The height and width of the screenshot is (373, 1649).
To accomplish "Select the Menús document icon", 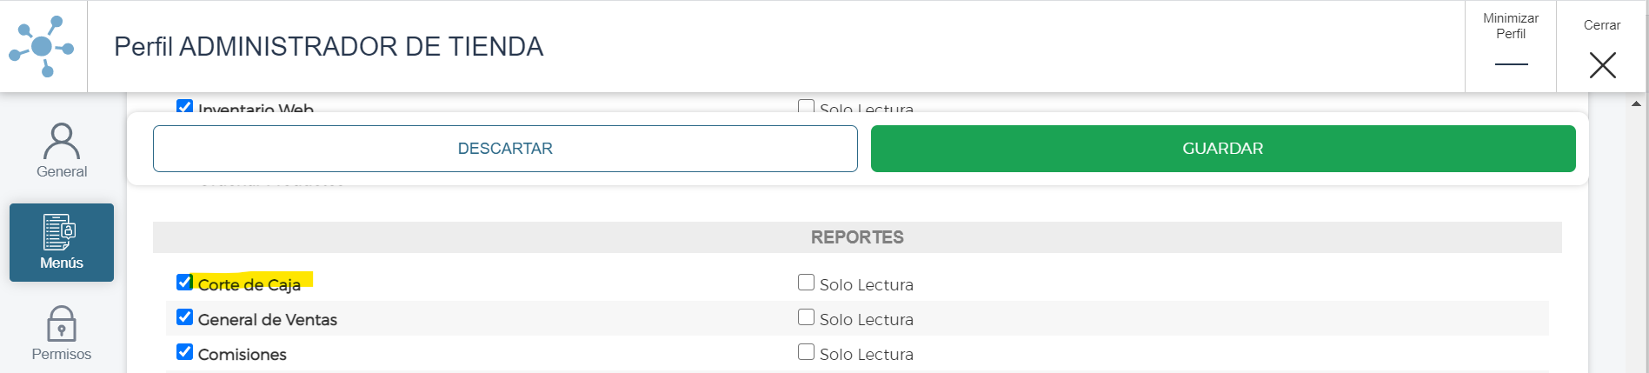I will coord(60,232).
